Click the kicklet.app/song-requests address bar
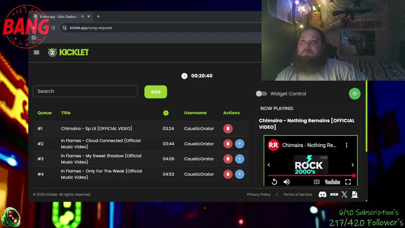 (91, 28)
